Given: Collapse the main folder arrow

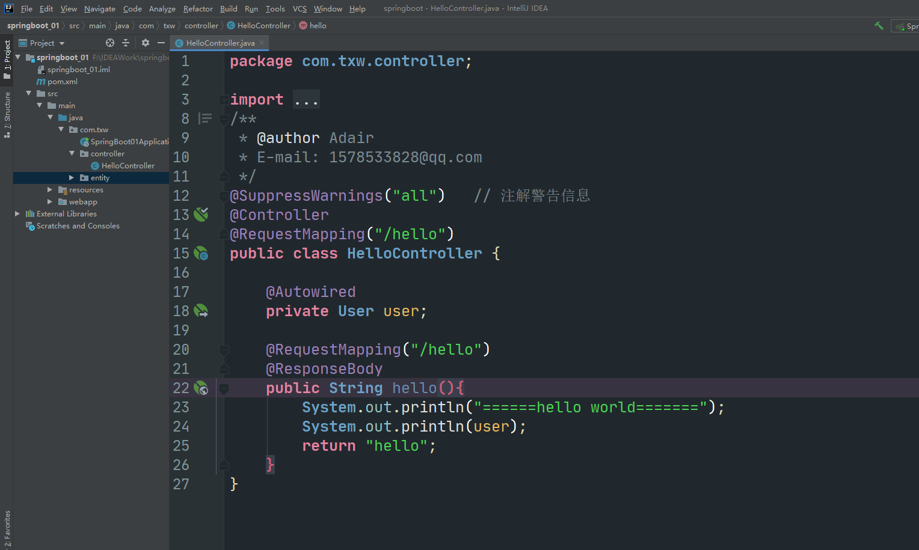Looking at the screenshot, I should (40, 105).
